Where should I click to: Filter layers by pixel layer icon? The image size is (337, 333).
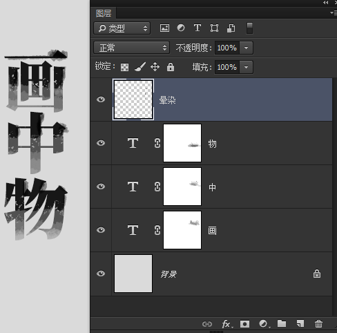pyautogui.click(x=164, y=28)
